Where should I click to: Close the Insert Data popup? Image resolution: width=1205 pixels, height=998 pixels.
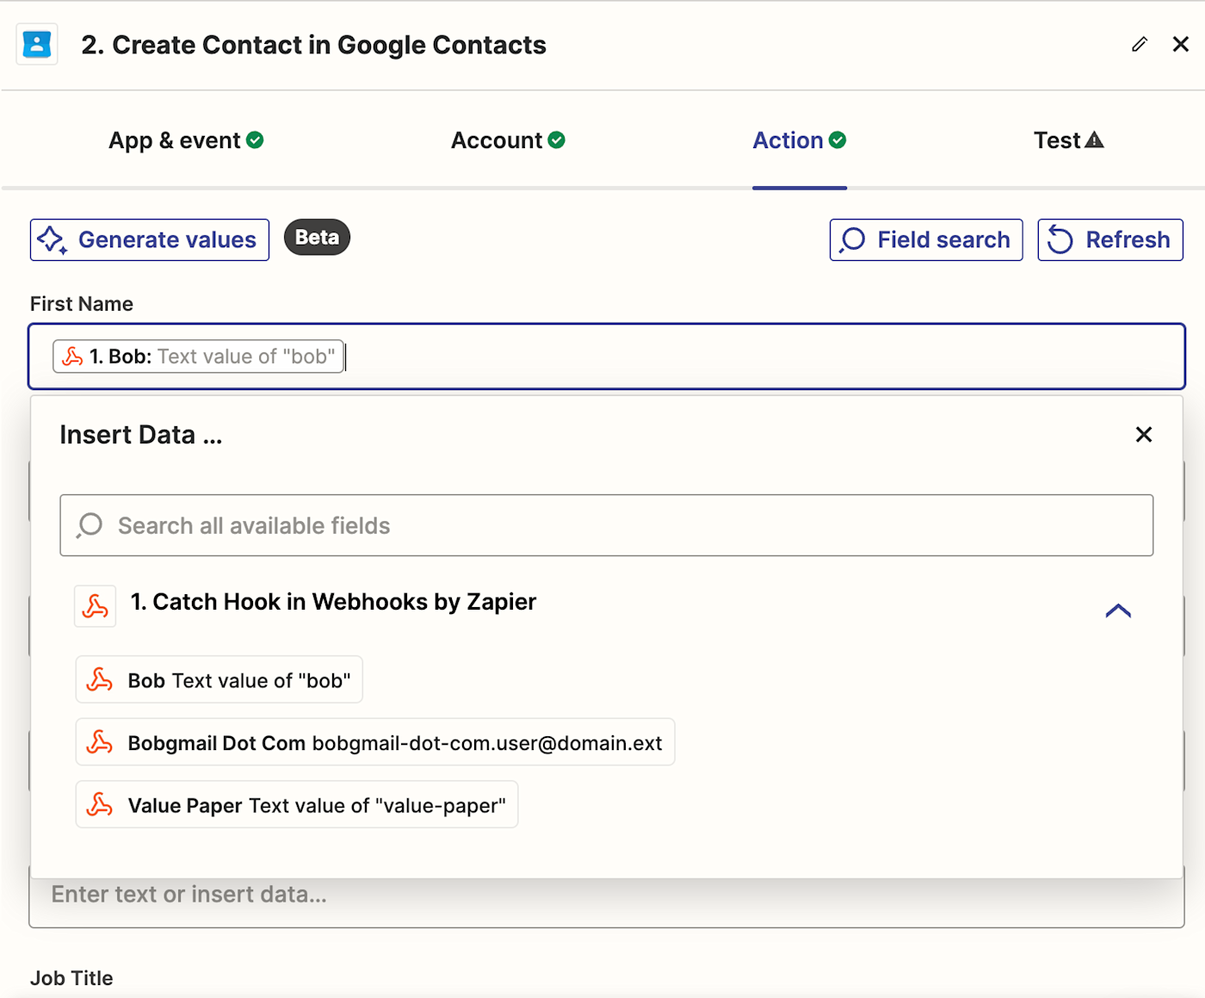pyautogui.click(x=1143, y=435)
